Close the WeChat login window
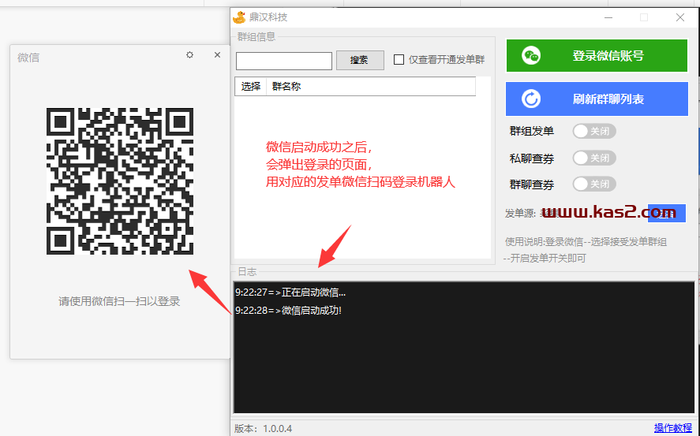Viewport: 700px width, 436px height. [217, 55]
